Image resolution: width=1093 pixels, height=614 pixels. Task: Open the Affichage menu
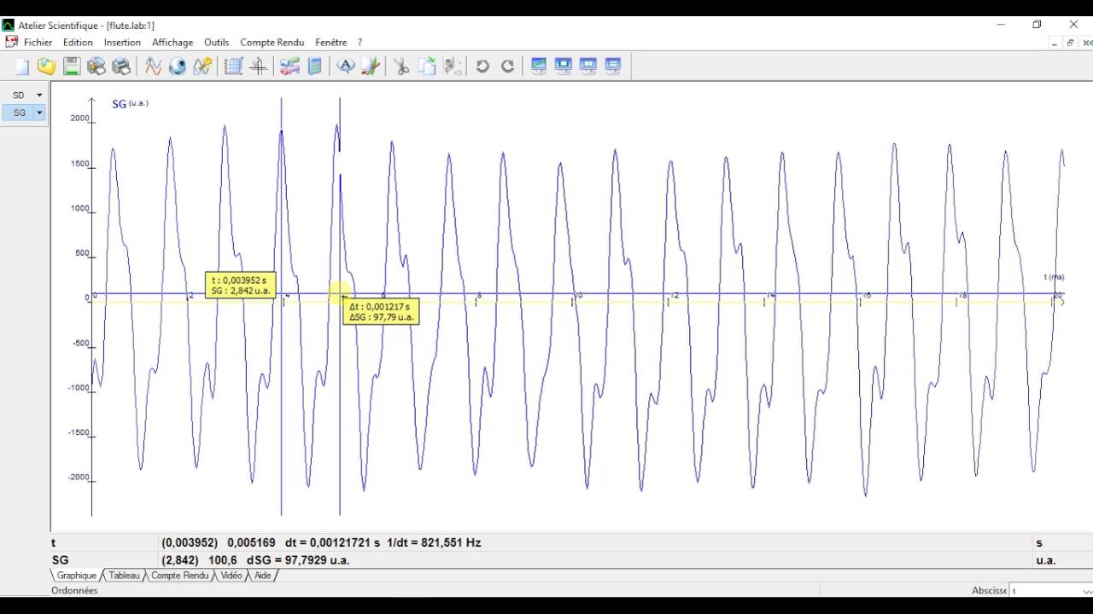[172, 42]
